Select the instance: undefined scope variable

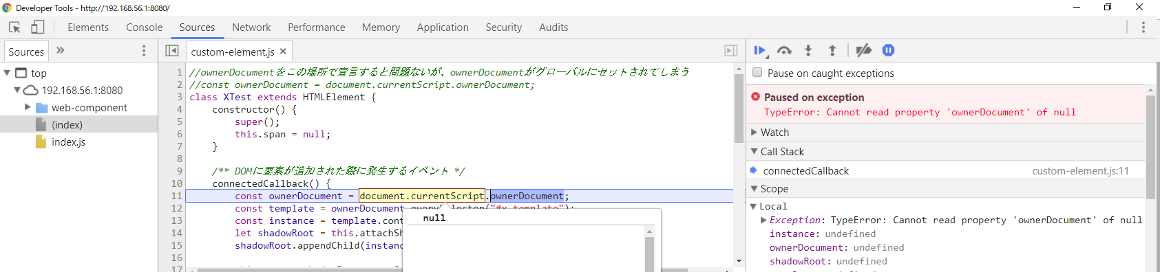tap(823, 234)
